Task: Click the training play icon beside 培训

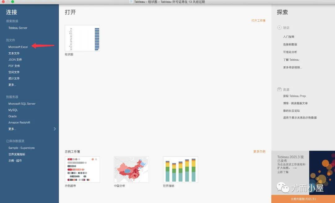Action: (279, 28)
